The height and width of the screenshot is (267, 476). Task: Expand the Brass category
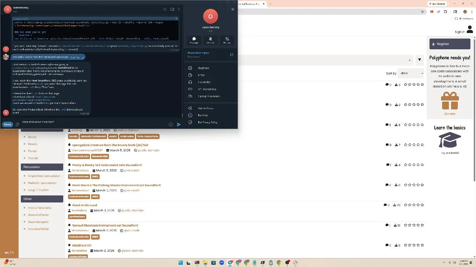[32, 137]
